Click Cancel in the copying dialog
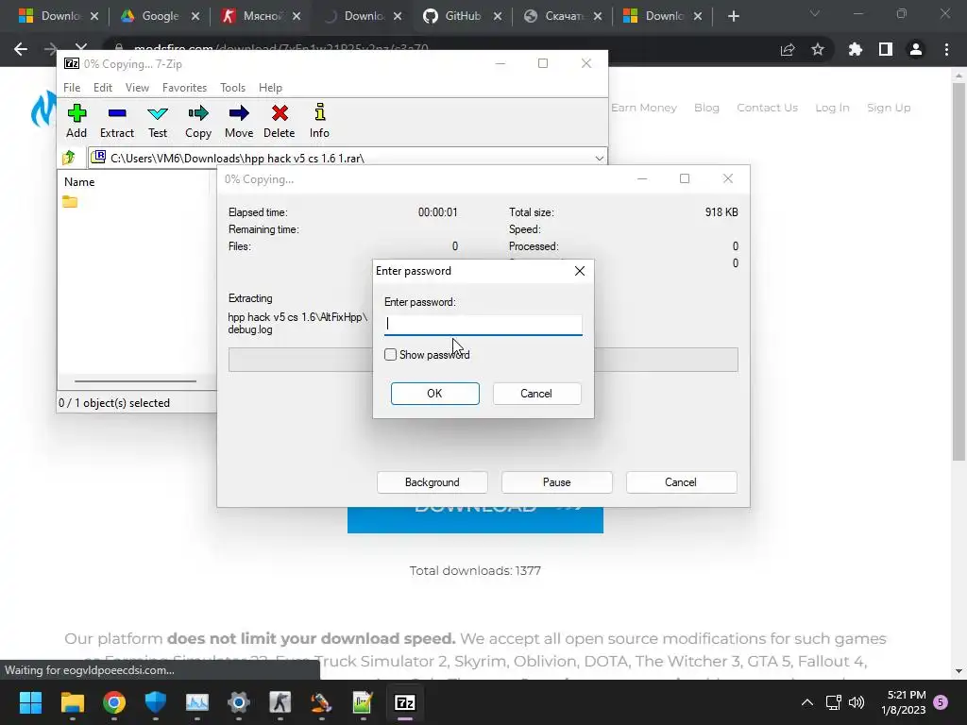This screenshot has width=967, height=725. coord(681,482)
